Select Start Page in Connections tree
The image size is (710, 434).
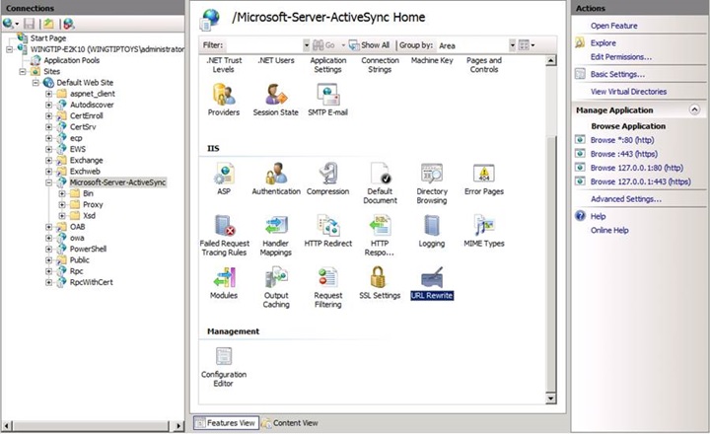coord(48,38)
